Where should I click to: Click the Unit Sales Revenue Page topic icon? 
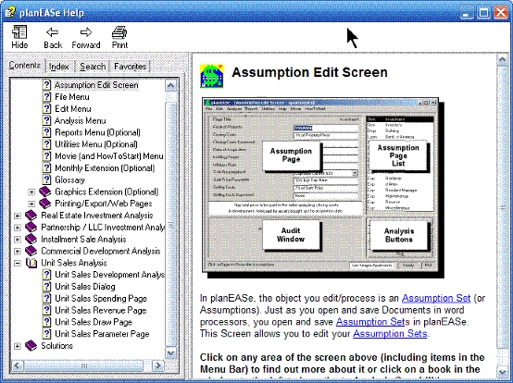tap(47, 310)
